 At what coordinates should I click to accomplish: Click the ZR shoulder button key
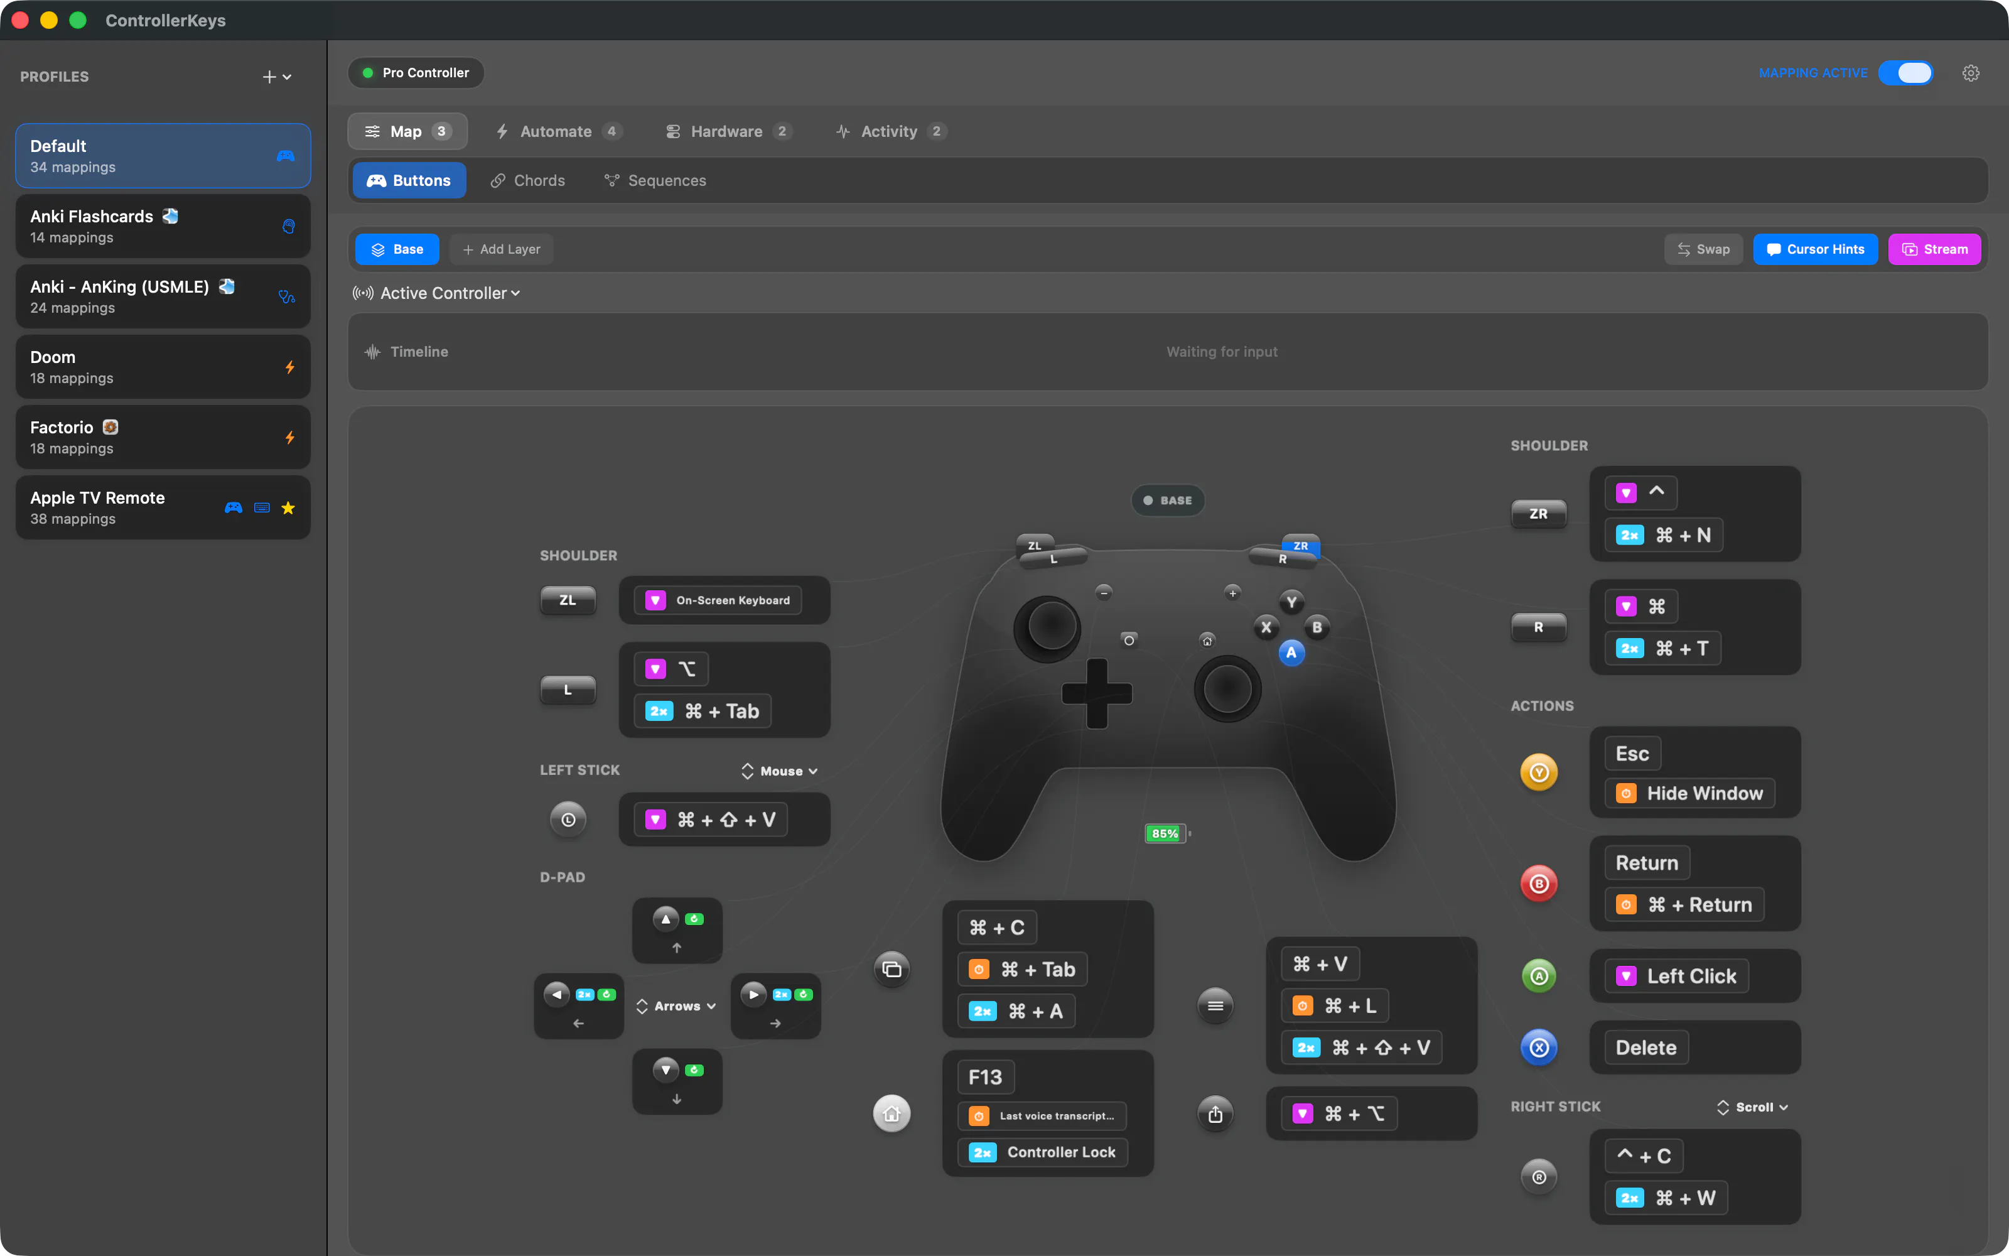pos(1538,513)
